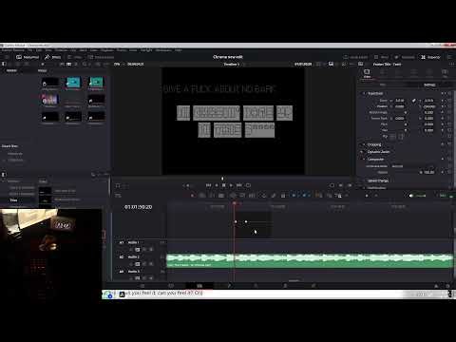Viewport: 456px width, 342px height.
Task: Click the Play Reverse button
Action: coord(217,185)
